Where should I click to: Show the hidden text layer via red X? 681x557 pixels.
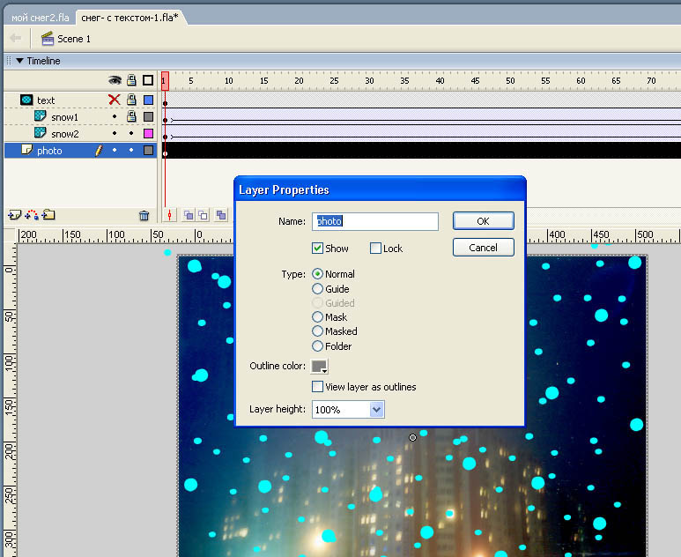(114, 100)
